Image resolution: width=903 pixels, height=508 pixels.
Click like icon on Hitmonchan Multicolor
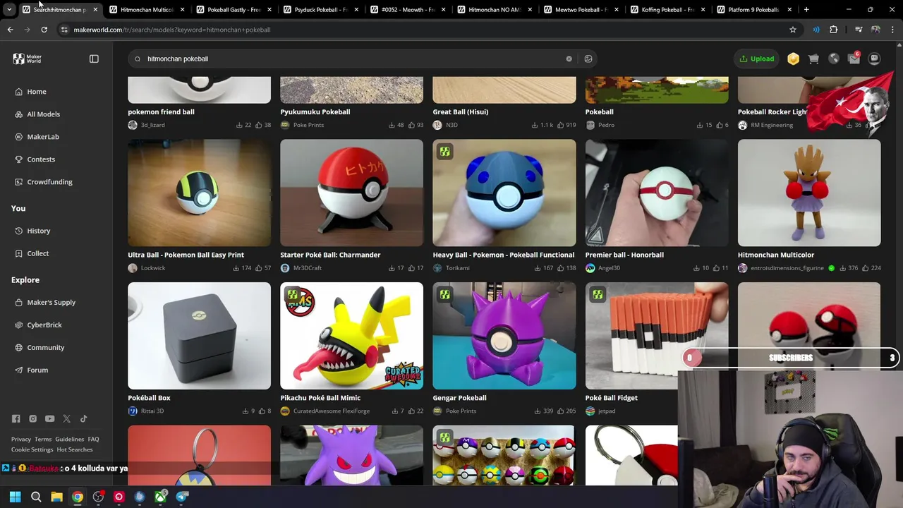click(866, 268)
